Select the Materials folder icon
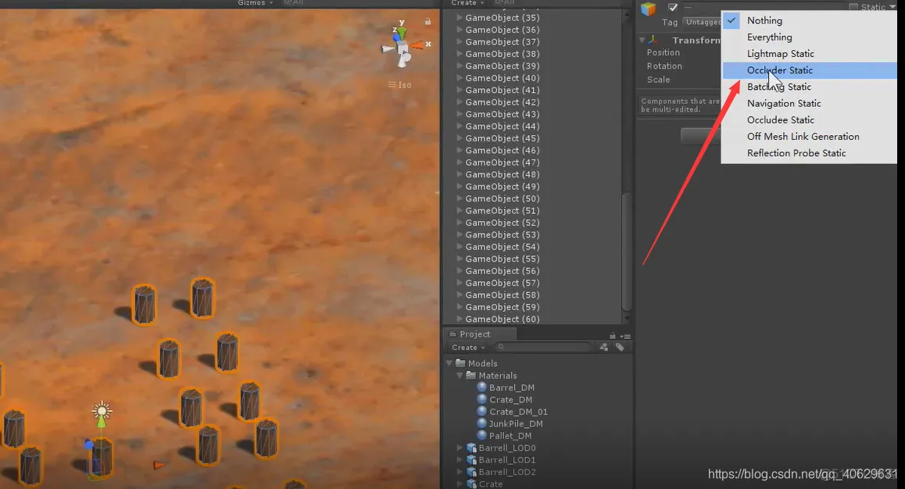This screenshot has width=905, height=489. pyautogui.click(x=471, y=376)
